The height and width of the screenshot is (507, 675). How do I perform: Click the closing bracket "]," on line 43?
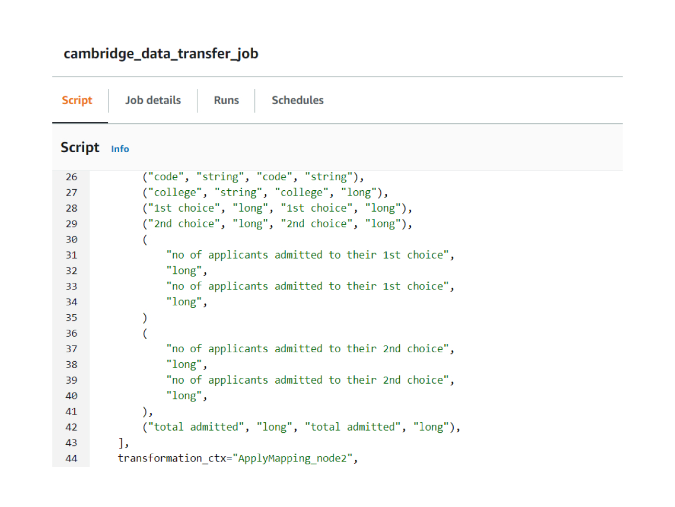[x=123, y=443]
